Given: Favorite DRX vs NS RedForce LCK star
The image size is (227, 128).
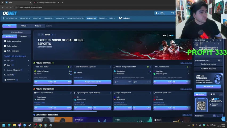Looking at the screenshot, I should 150,93.
